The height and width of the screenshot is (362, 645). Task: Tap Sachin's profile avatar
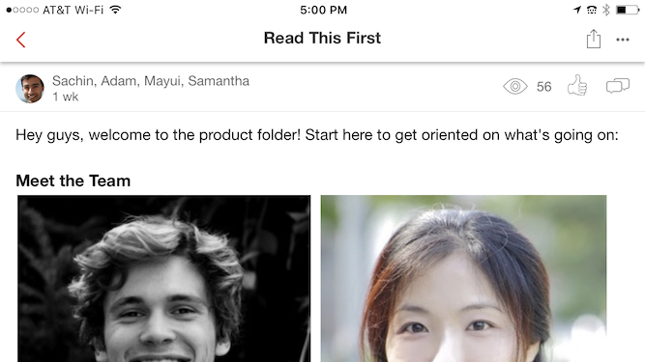[30, 88]
